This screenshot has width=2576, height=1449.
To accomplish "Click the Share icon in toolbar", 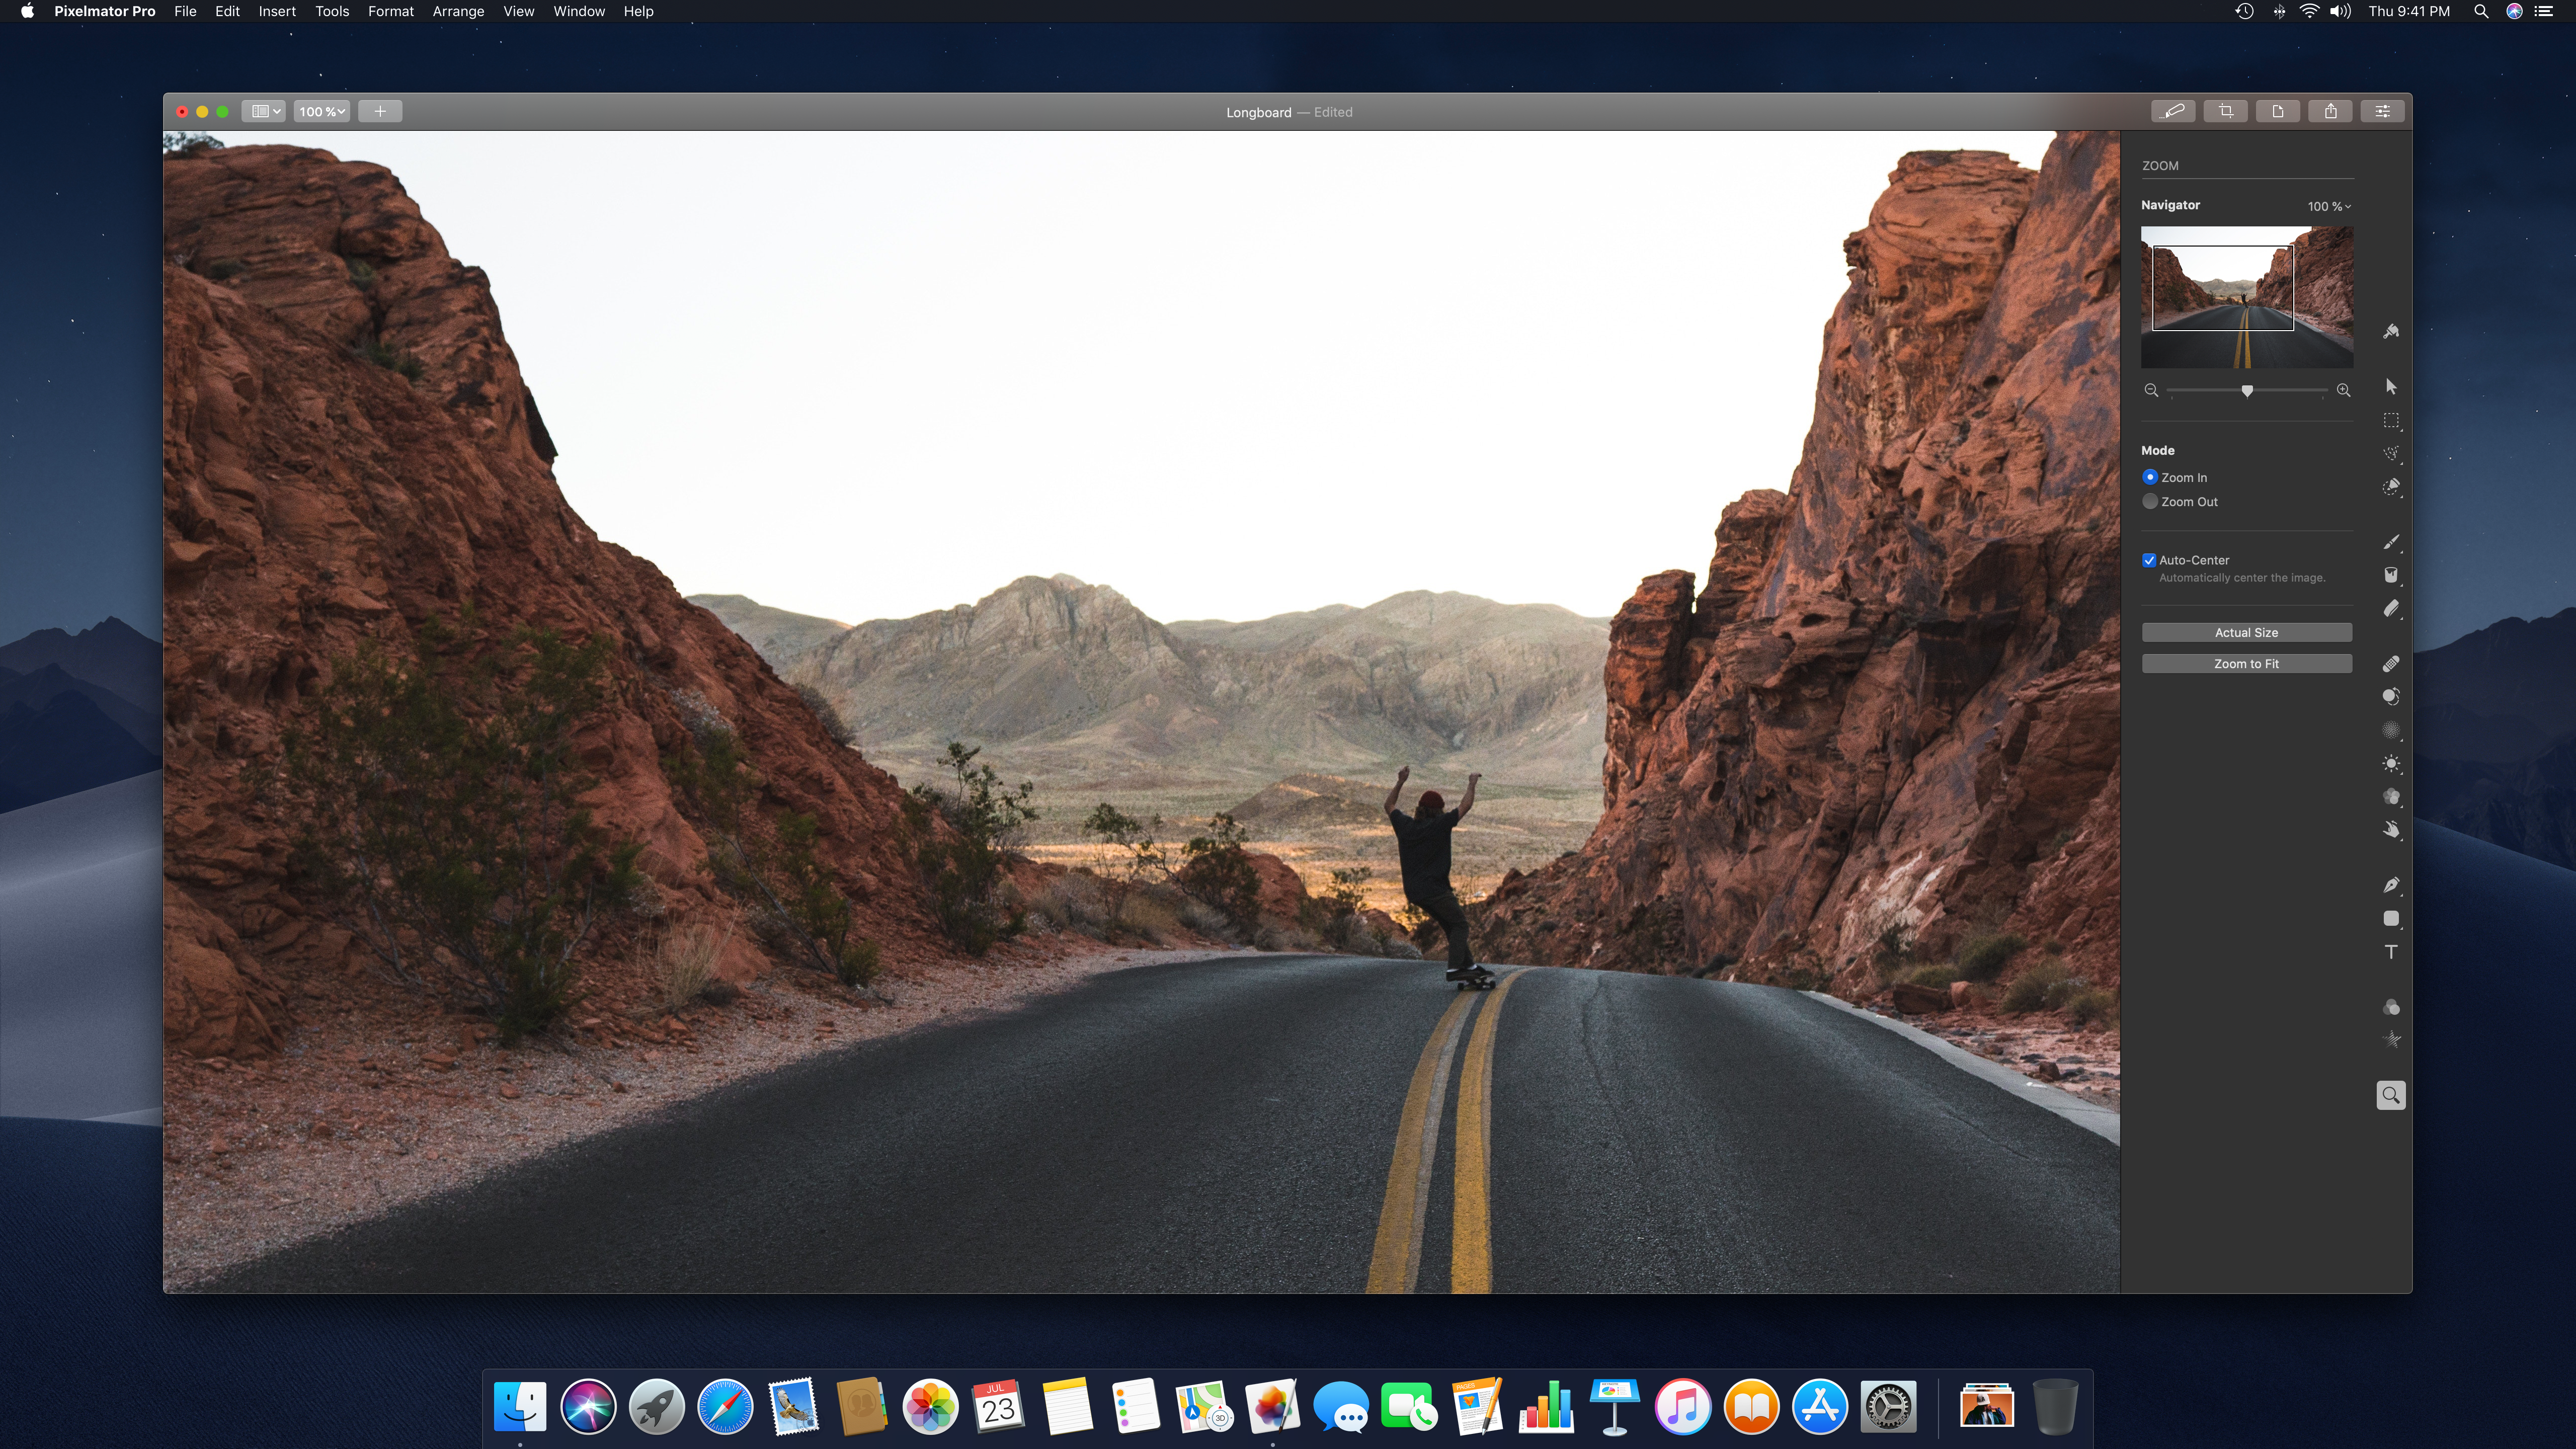I will (2330, 111).
